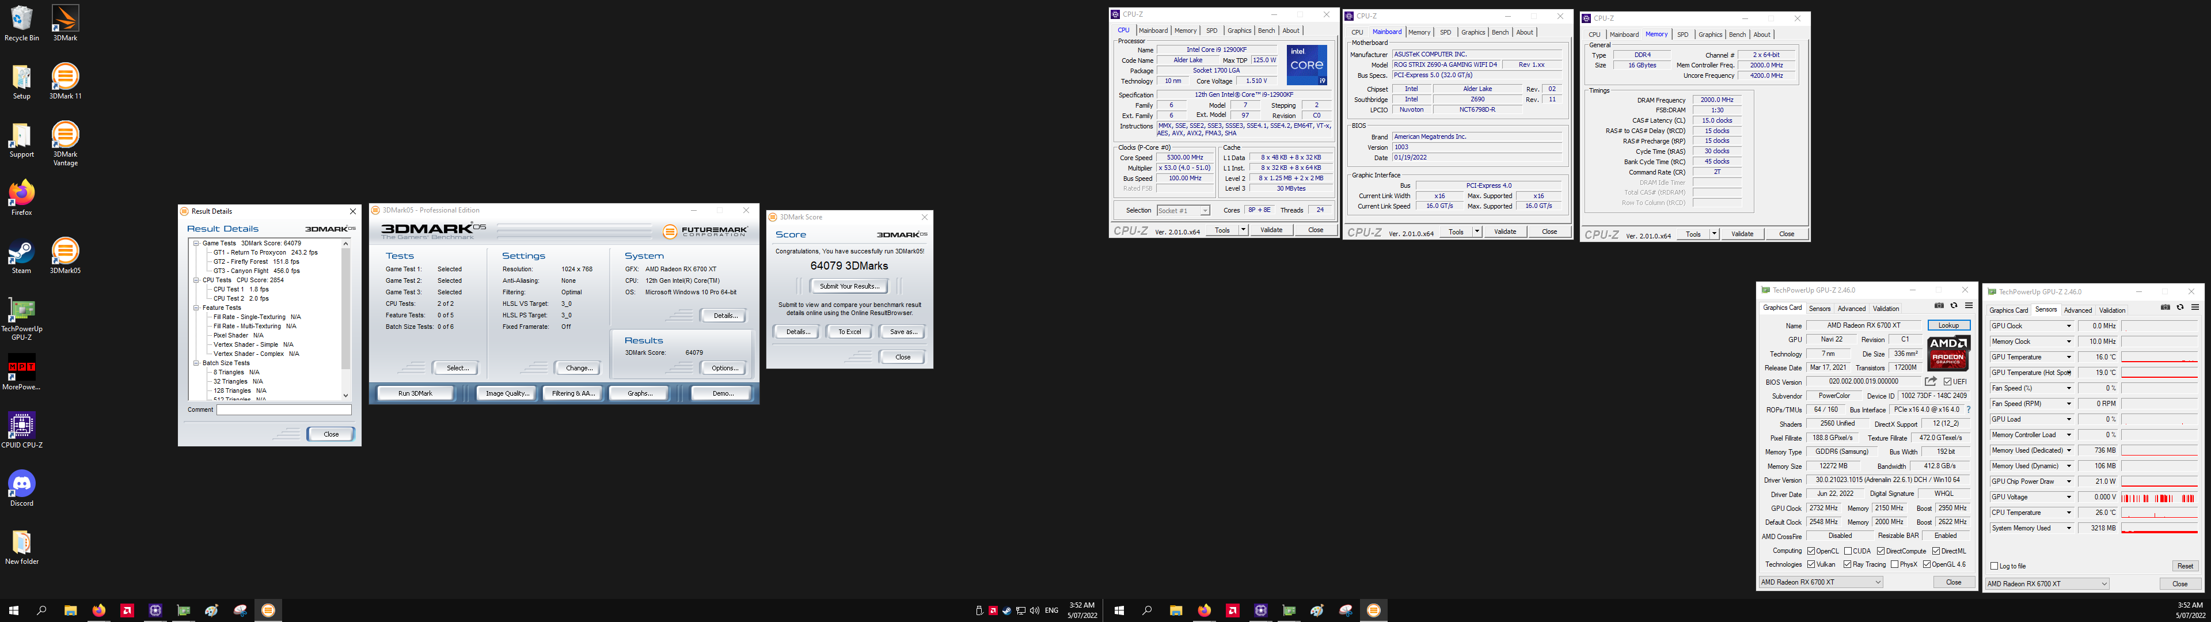
Task: Click the Image Quality button
Action: click(507, 393)
